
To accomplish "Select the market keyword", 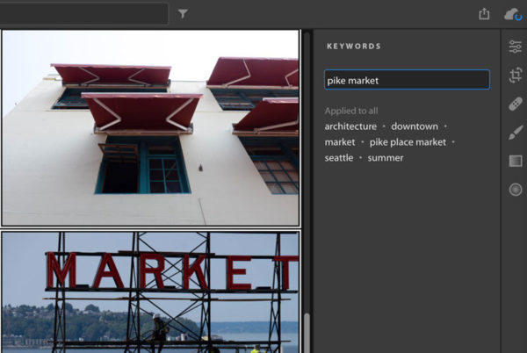I will pos(339,142).
